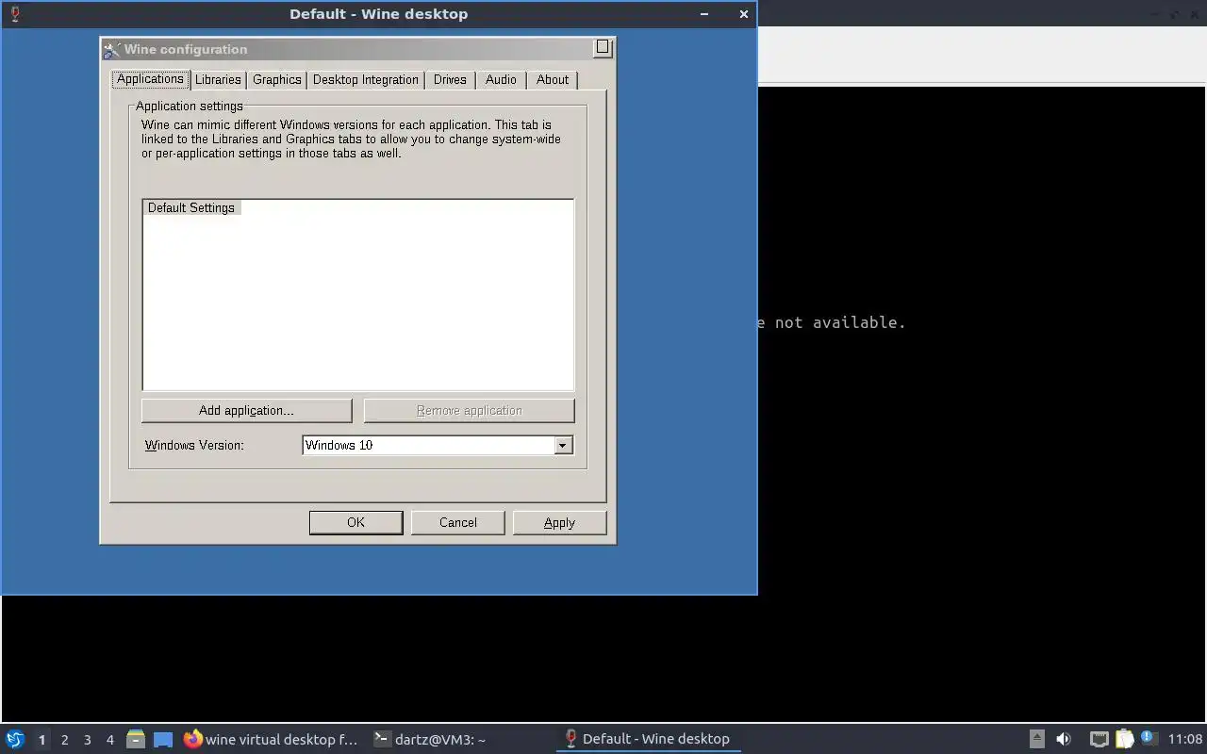
Task: Open the Lubuntu start menu icon
Action: click(x=15, y=739)
